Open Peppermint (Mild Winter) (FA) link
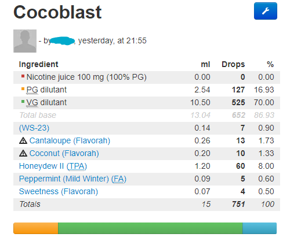Screen dimensions: 301x241 pyautogui.click(x=72, y=179)
